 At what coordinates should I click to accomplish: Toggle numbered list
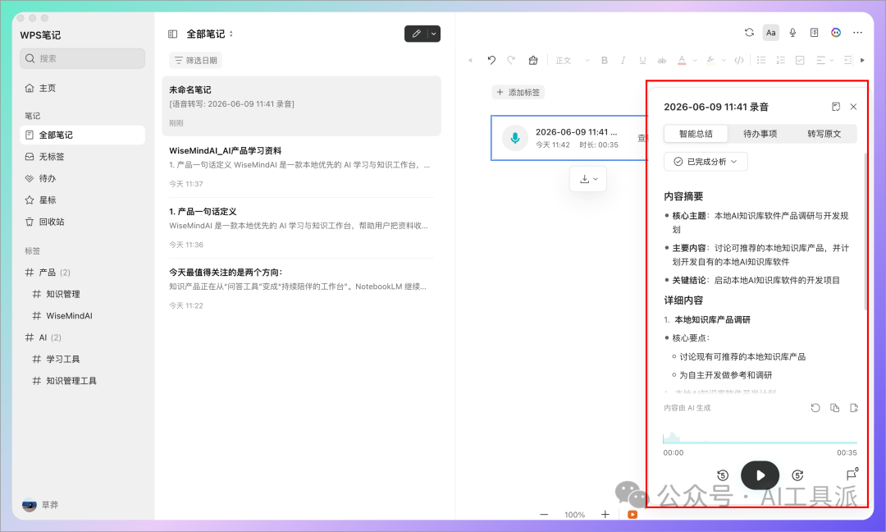click(780, 60)
